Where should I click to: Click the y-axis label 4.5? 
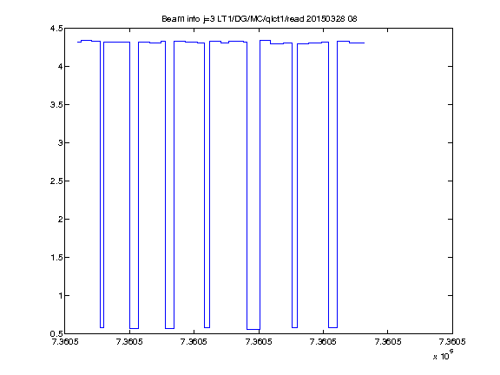56,29
